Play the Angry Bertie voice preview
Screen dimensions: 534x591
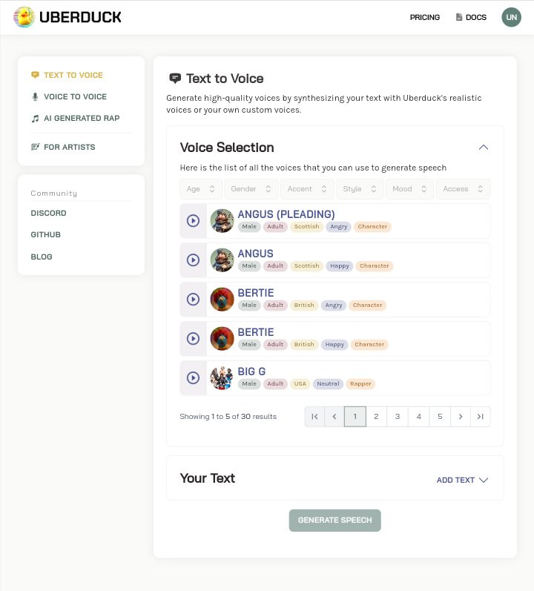pyautogui.click(x=193, y=300)
